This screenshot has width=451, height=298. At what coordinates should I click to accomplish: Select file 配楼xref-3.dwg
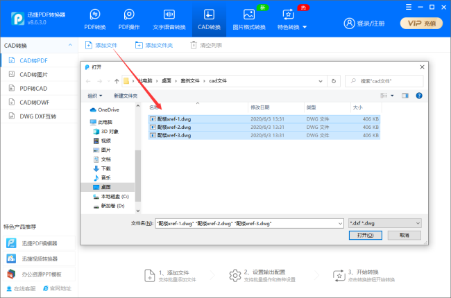coord(264,135)
